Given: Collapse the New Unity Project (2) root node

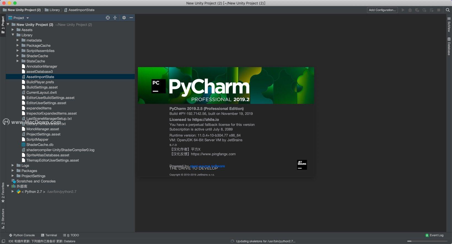Looking at the screenshot, I should pyautogui.click(x=8, y=24).
